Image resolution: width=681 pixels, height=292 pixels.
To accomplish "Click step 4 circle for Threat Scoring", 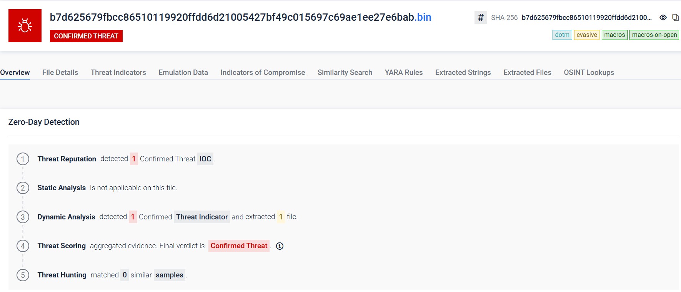I will 23,246.
